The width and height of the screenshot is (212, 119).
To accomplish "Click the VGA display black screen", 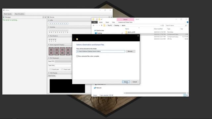I will (67, 86).
